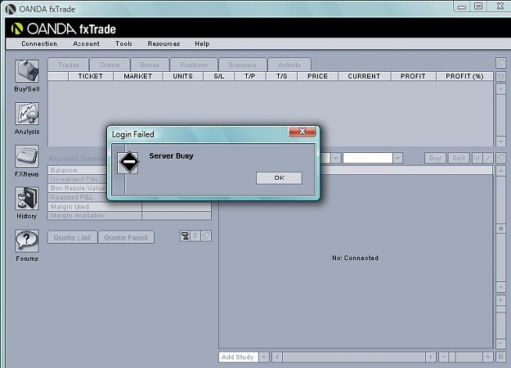Detach the chart window icon
The image size is (511, 368).
(500, 158)
